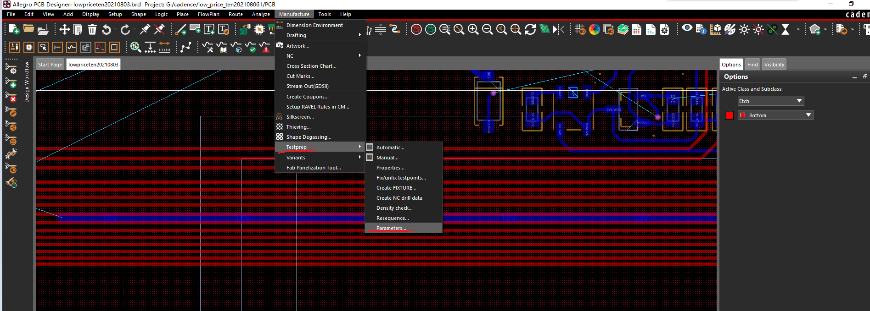Select Silkscreen... menu entry
Screen dimensions: 870x311
tap(320, 117)
